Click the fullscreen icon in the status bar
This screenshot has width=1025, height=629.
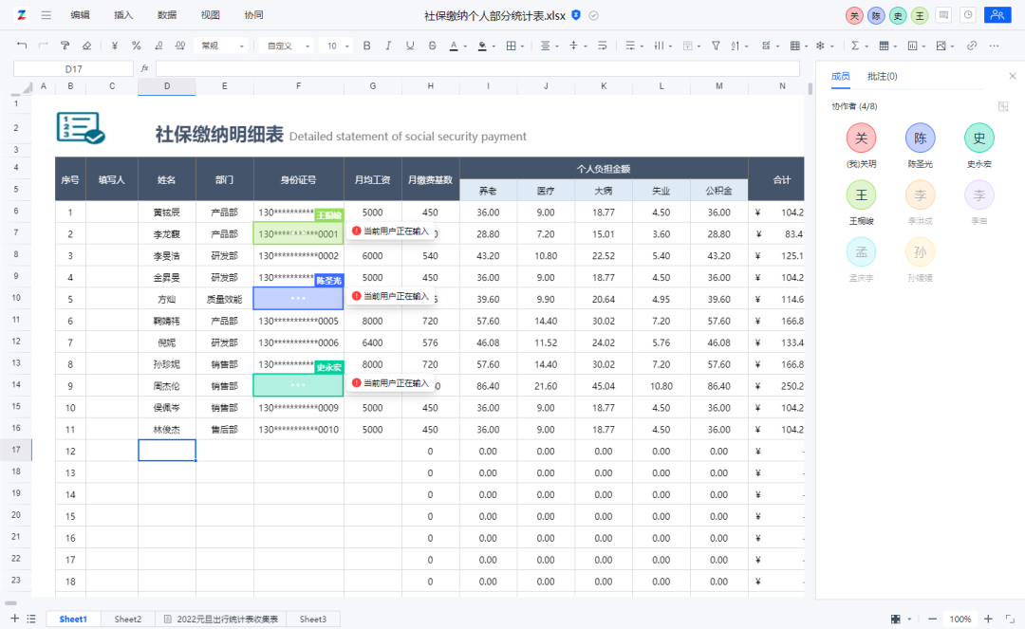tap(1010, 619)
